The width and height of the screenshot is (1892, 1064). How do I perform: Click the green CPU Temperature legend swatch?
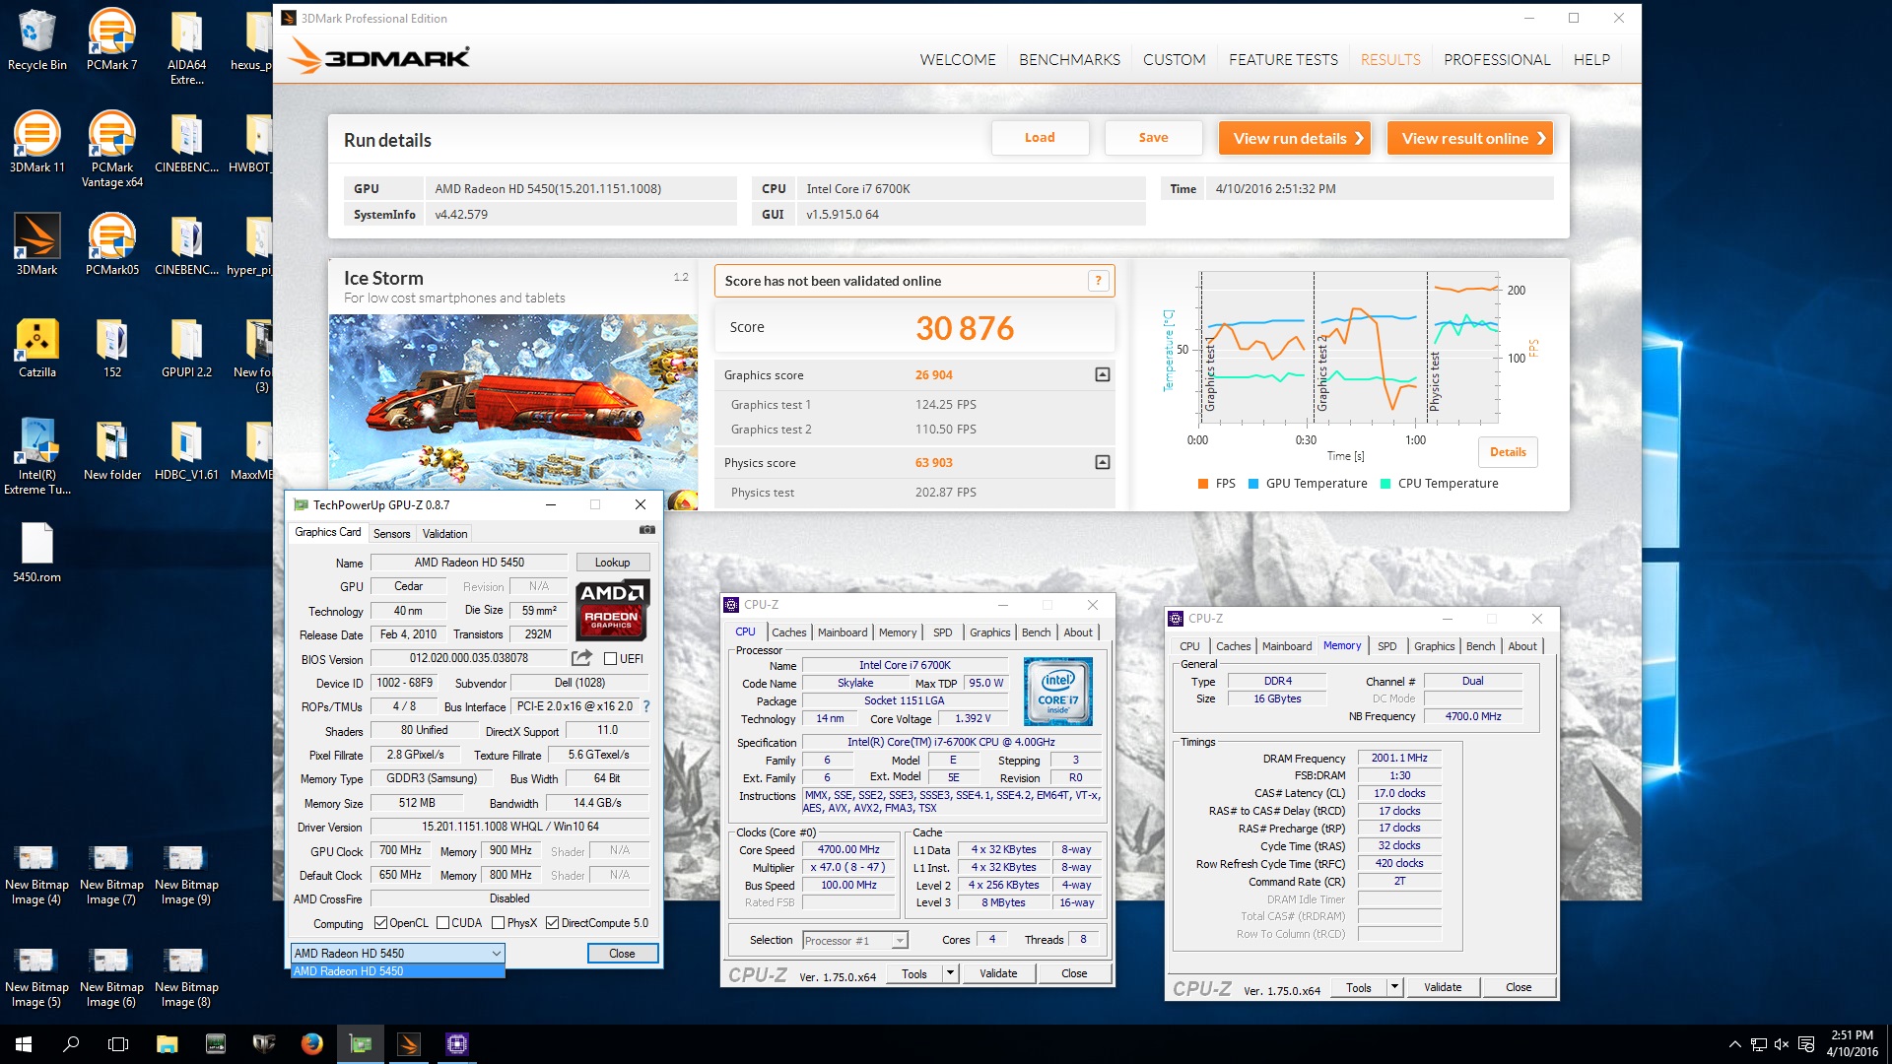pos(1385,484)
